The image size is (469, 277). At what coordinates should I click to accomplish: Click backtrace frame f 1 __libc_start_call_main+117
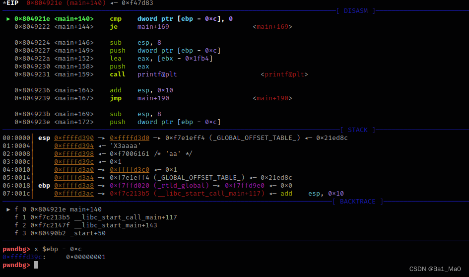96,217
